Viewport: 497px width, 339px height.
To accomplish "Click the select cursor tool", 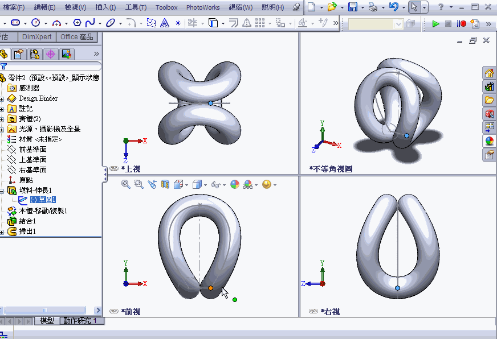I will click(x=414, y=7).
